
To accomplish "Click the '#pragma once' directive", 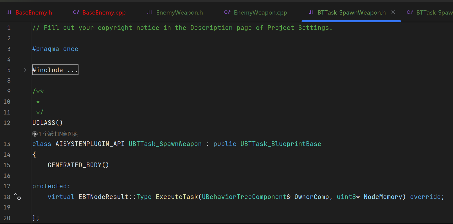I will (x=55, y=49).
